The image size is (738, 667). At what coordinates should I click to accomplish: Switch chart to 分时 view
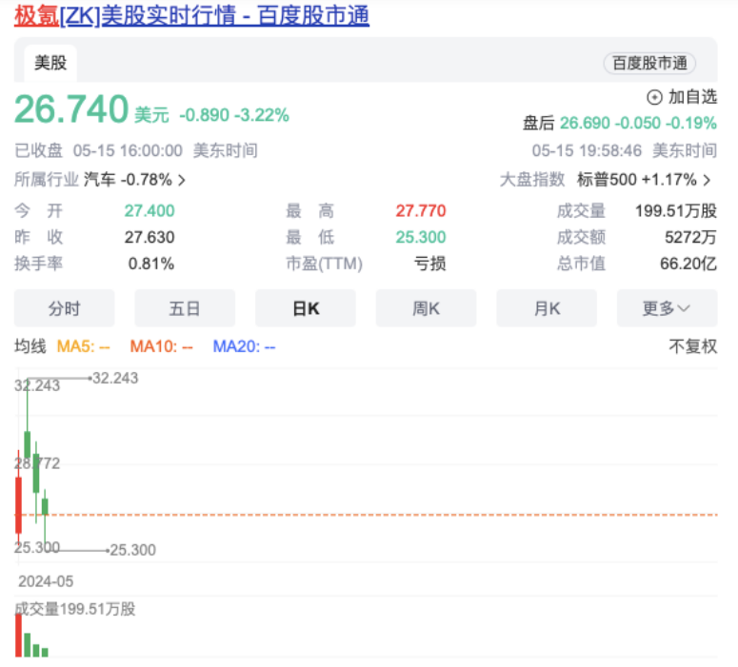[x=65, y=308]
